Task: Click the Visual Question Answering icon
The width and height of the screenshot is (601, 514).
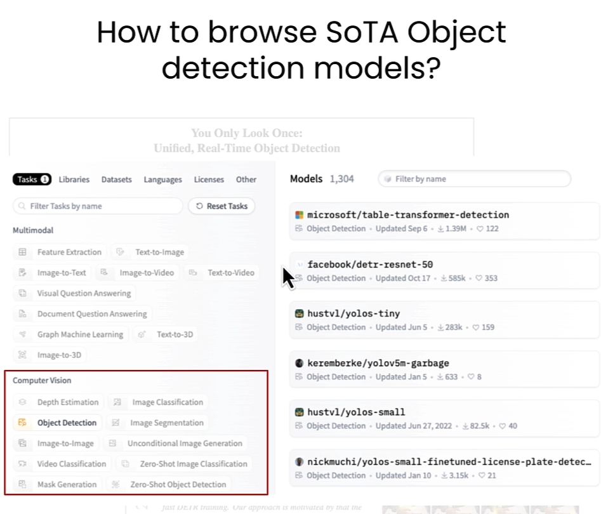Action: point(23,293)
